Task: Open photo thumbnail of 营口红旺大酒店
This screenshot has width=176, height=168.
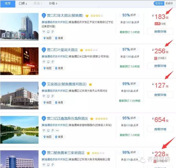Action: 19,27
